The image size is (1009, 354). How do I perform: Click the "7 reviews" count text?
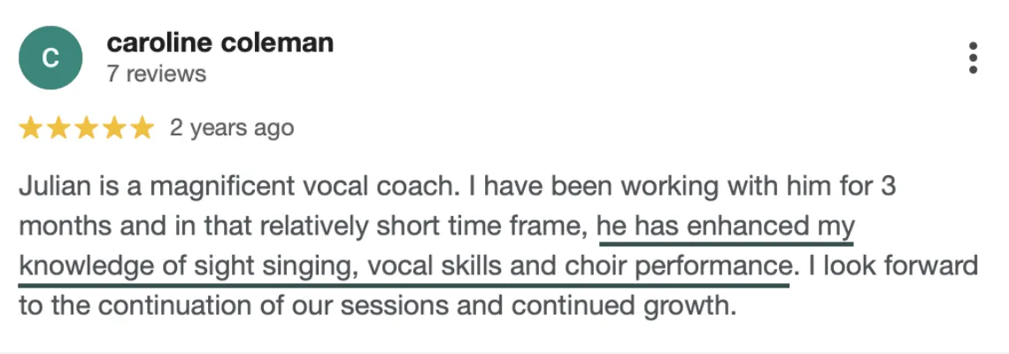[156, 73]
